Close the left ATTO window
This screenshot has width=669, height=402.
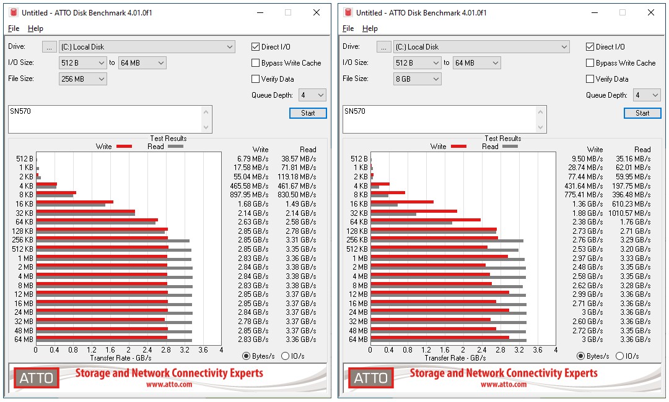click(317, 12)
